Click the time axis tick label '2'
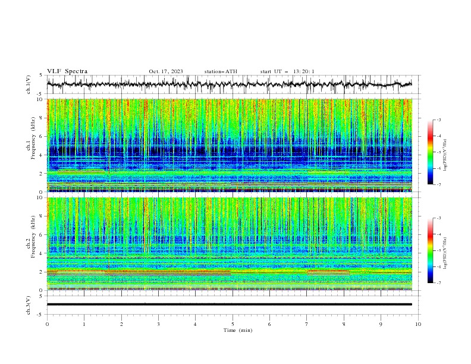This screenshot has height=364, width=471. click(121, 324)
